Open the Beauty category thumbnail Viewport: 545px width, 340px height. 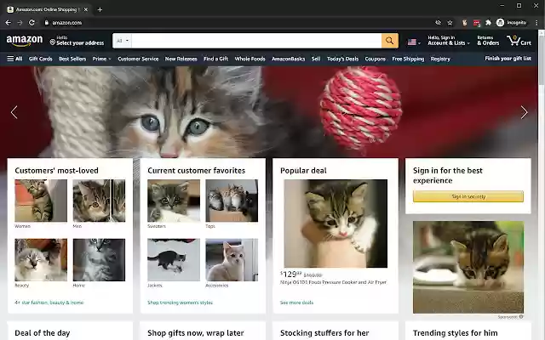click(41, 260)
